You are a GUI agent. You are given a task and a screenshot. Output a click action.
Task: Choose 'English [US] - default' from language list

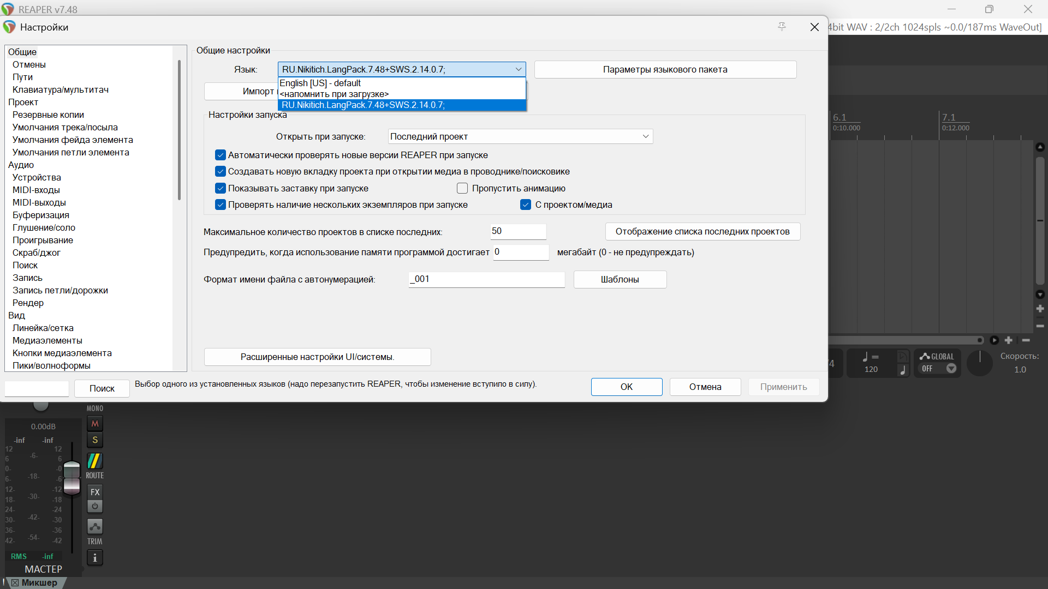[320, 83]
